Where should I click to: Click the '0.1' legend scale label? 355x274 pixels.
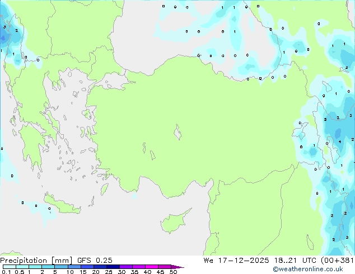[x=6, y=272]
